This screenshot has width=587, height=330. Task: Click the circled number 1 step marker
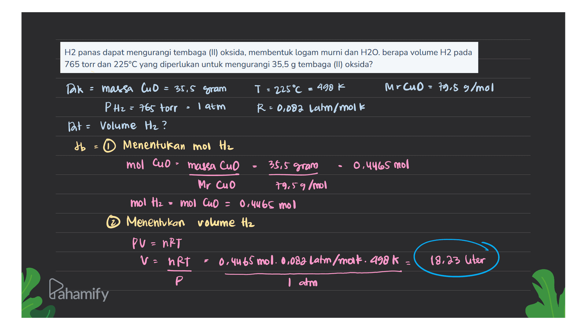click(x=109, y=146)
